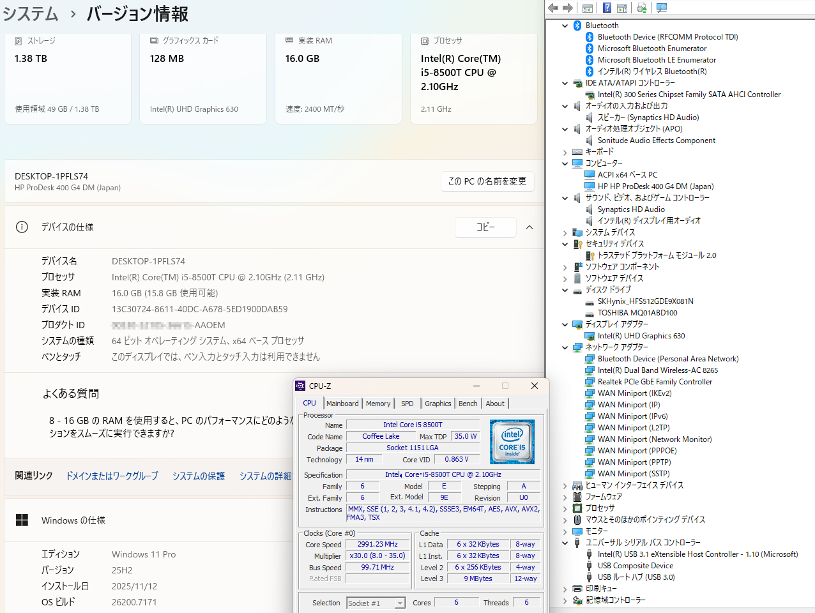The width and height of the screenshot is (815, 613).
Task: Open the Socket #1 selection dropdown
Action: (x=376, y=603)
